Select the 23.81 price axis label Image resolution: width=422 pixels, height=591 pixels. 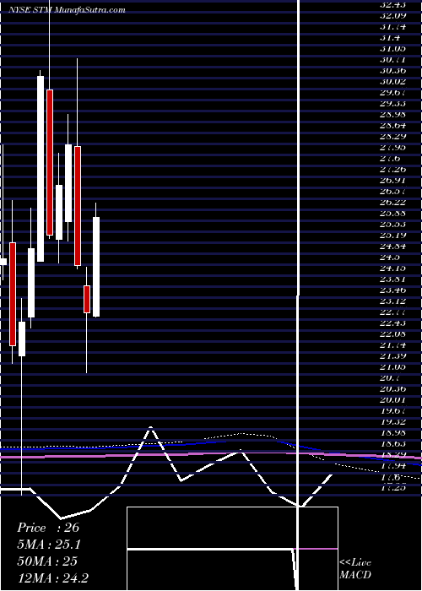[393, 279]
